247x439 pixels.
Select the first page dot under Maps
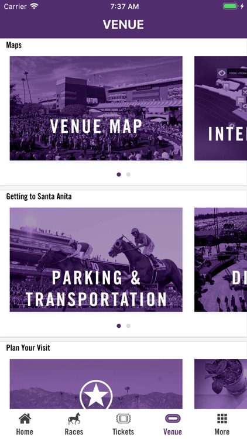coord(119,174)
